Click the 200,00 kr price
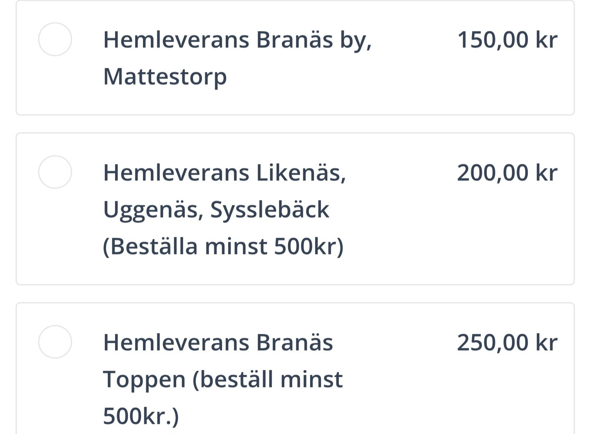 [x=507, y=173]
